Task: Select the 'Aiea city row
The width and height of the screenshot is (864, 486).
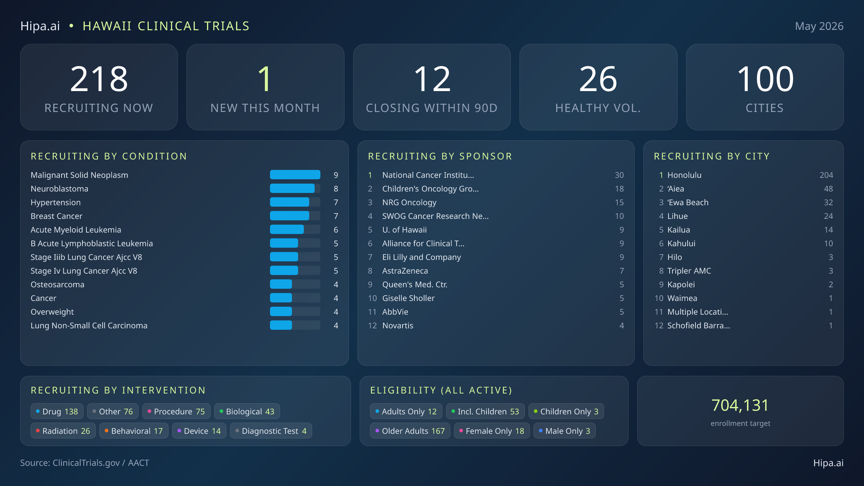Action: tap(743, 189)
